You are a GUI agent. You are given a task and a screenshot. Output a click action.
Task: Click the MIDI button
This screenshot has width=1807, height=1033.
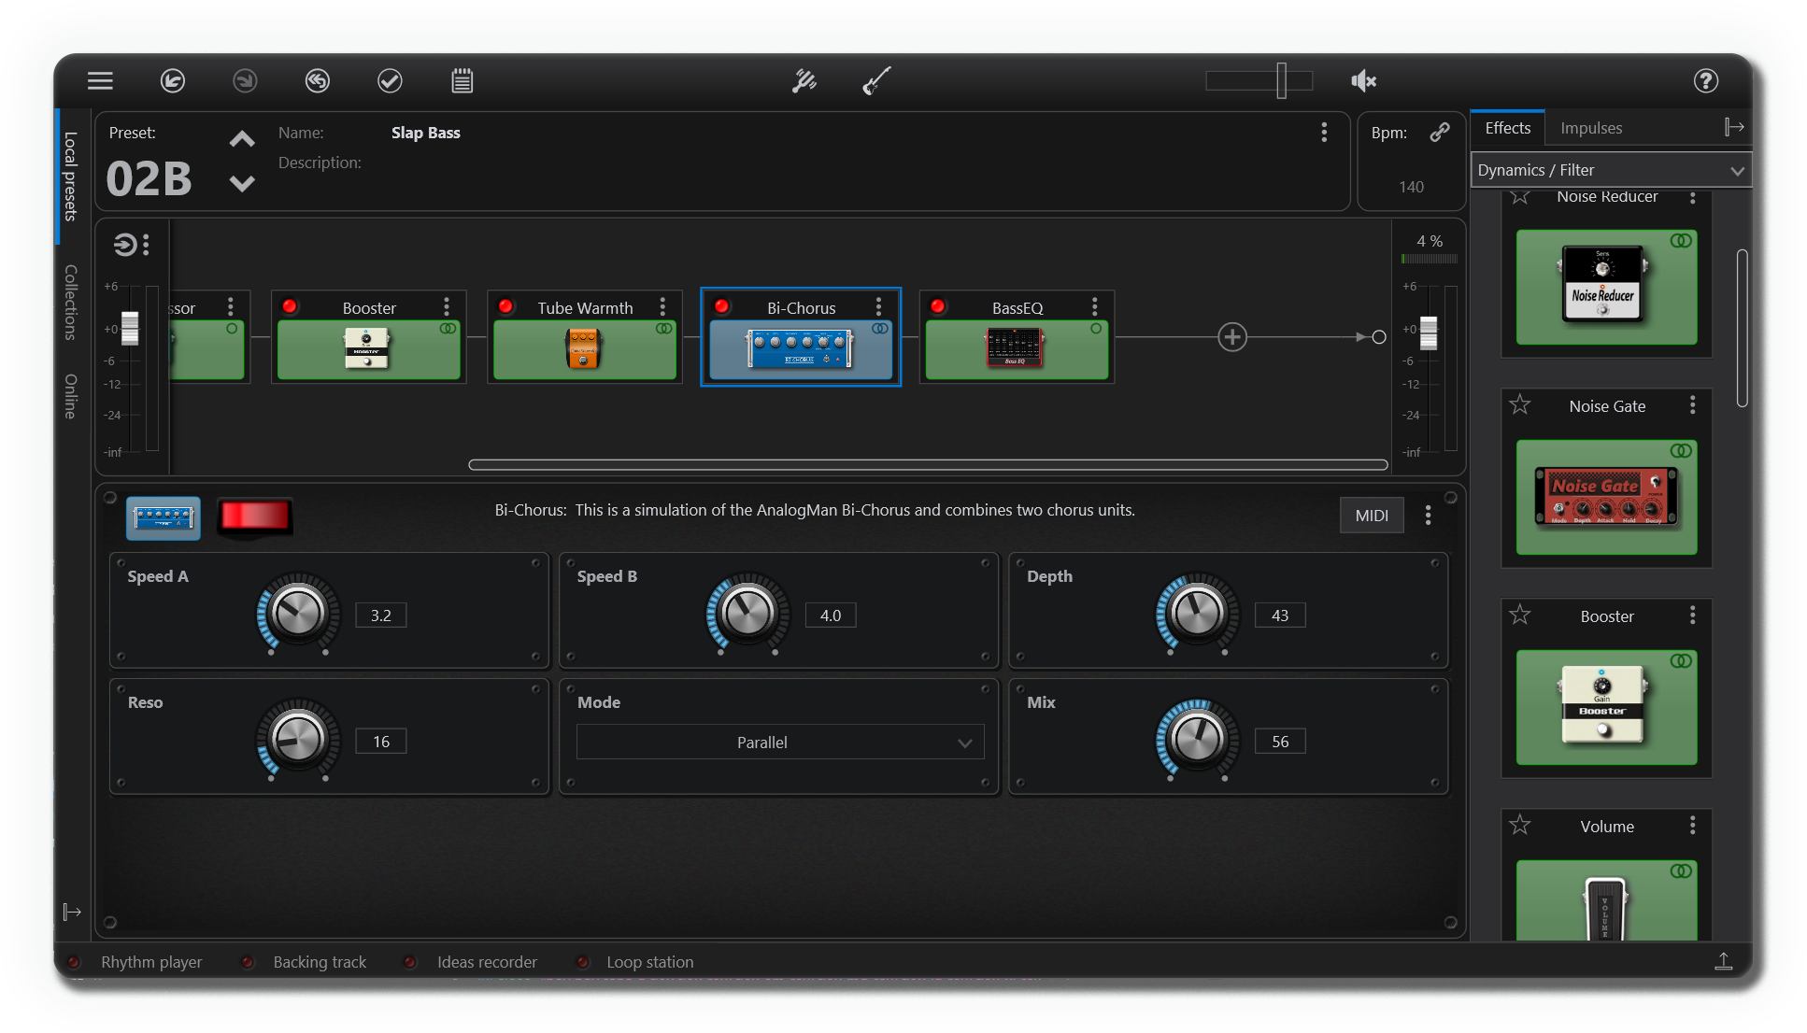point(1371,516)
